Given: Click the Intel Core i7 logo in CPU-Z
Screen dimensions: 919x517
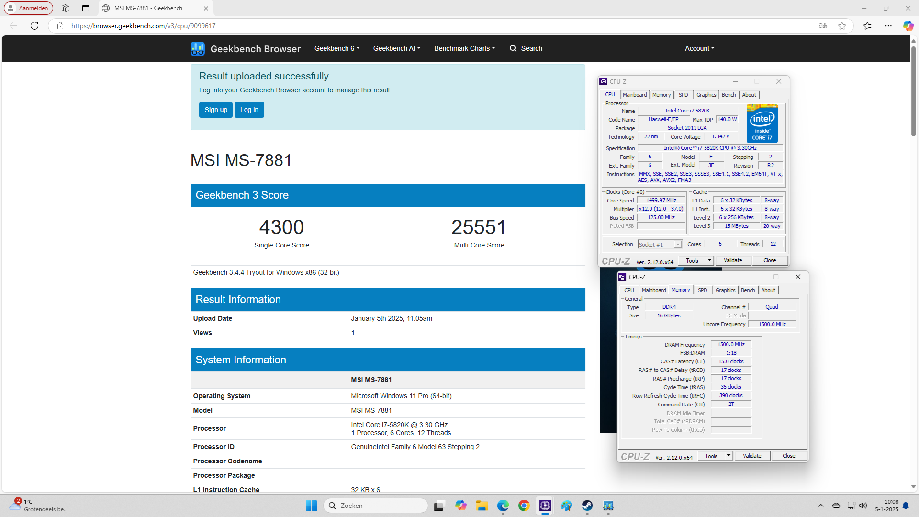Looking at the screenshot, I should pyautogui.click(x=762, y=124).
